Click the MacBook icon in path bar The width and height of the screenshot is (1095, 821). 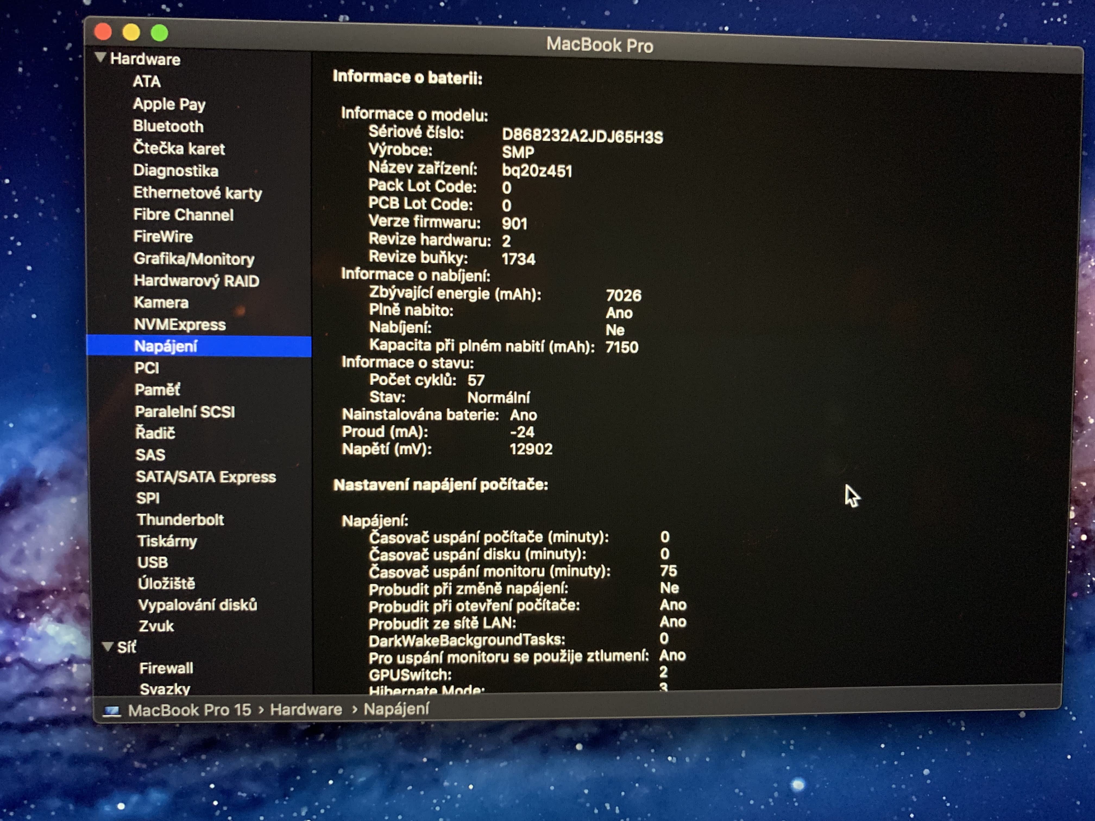112,711
